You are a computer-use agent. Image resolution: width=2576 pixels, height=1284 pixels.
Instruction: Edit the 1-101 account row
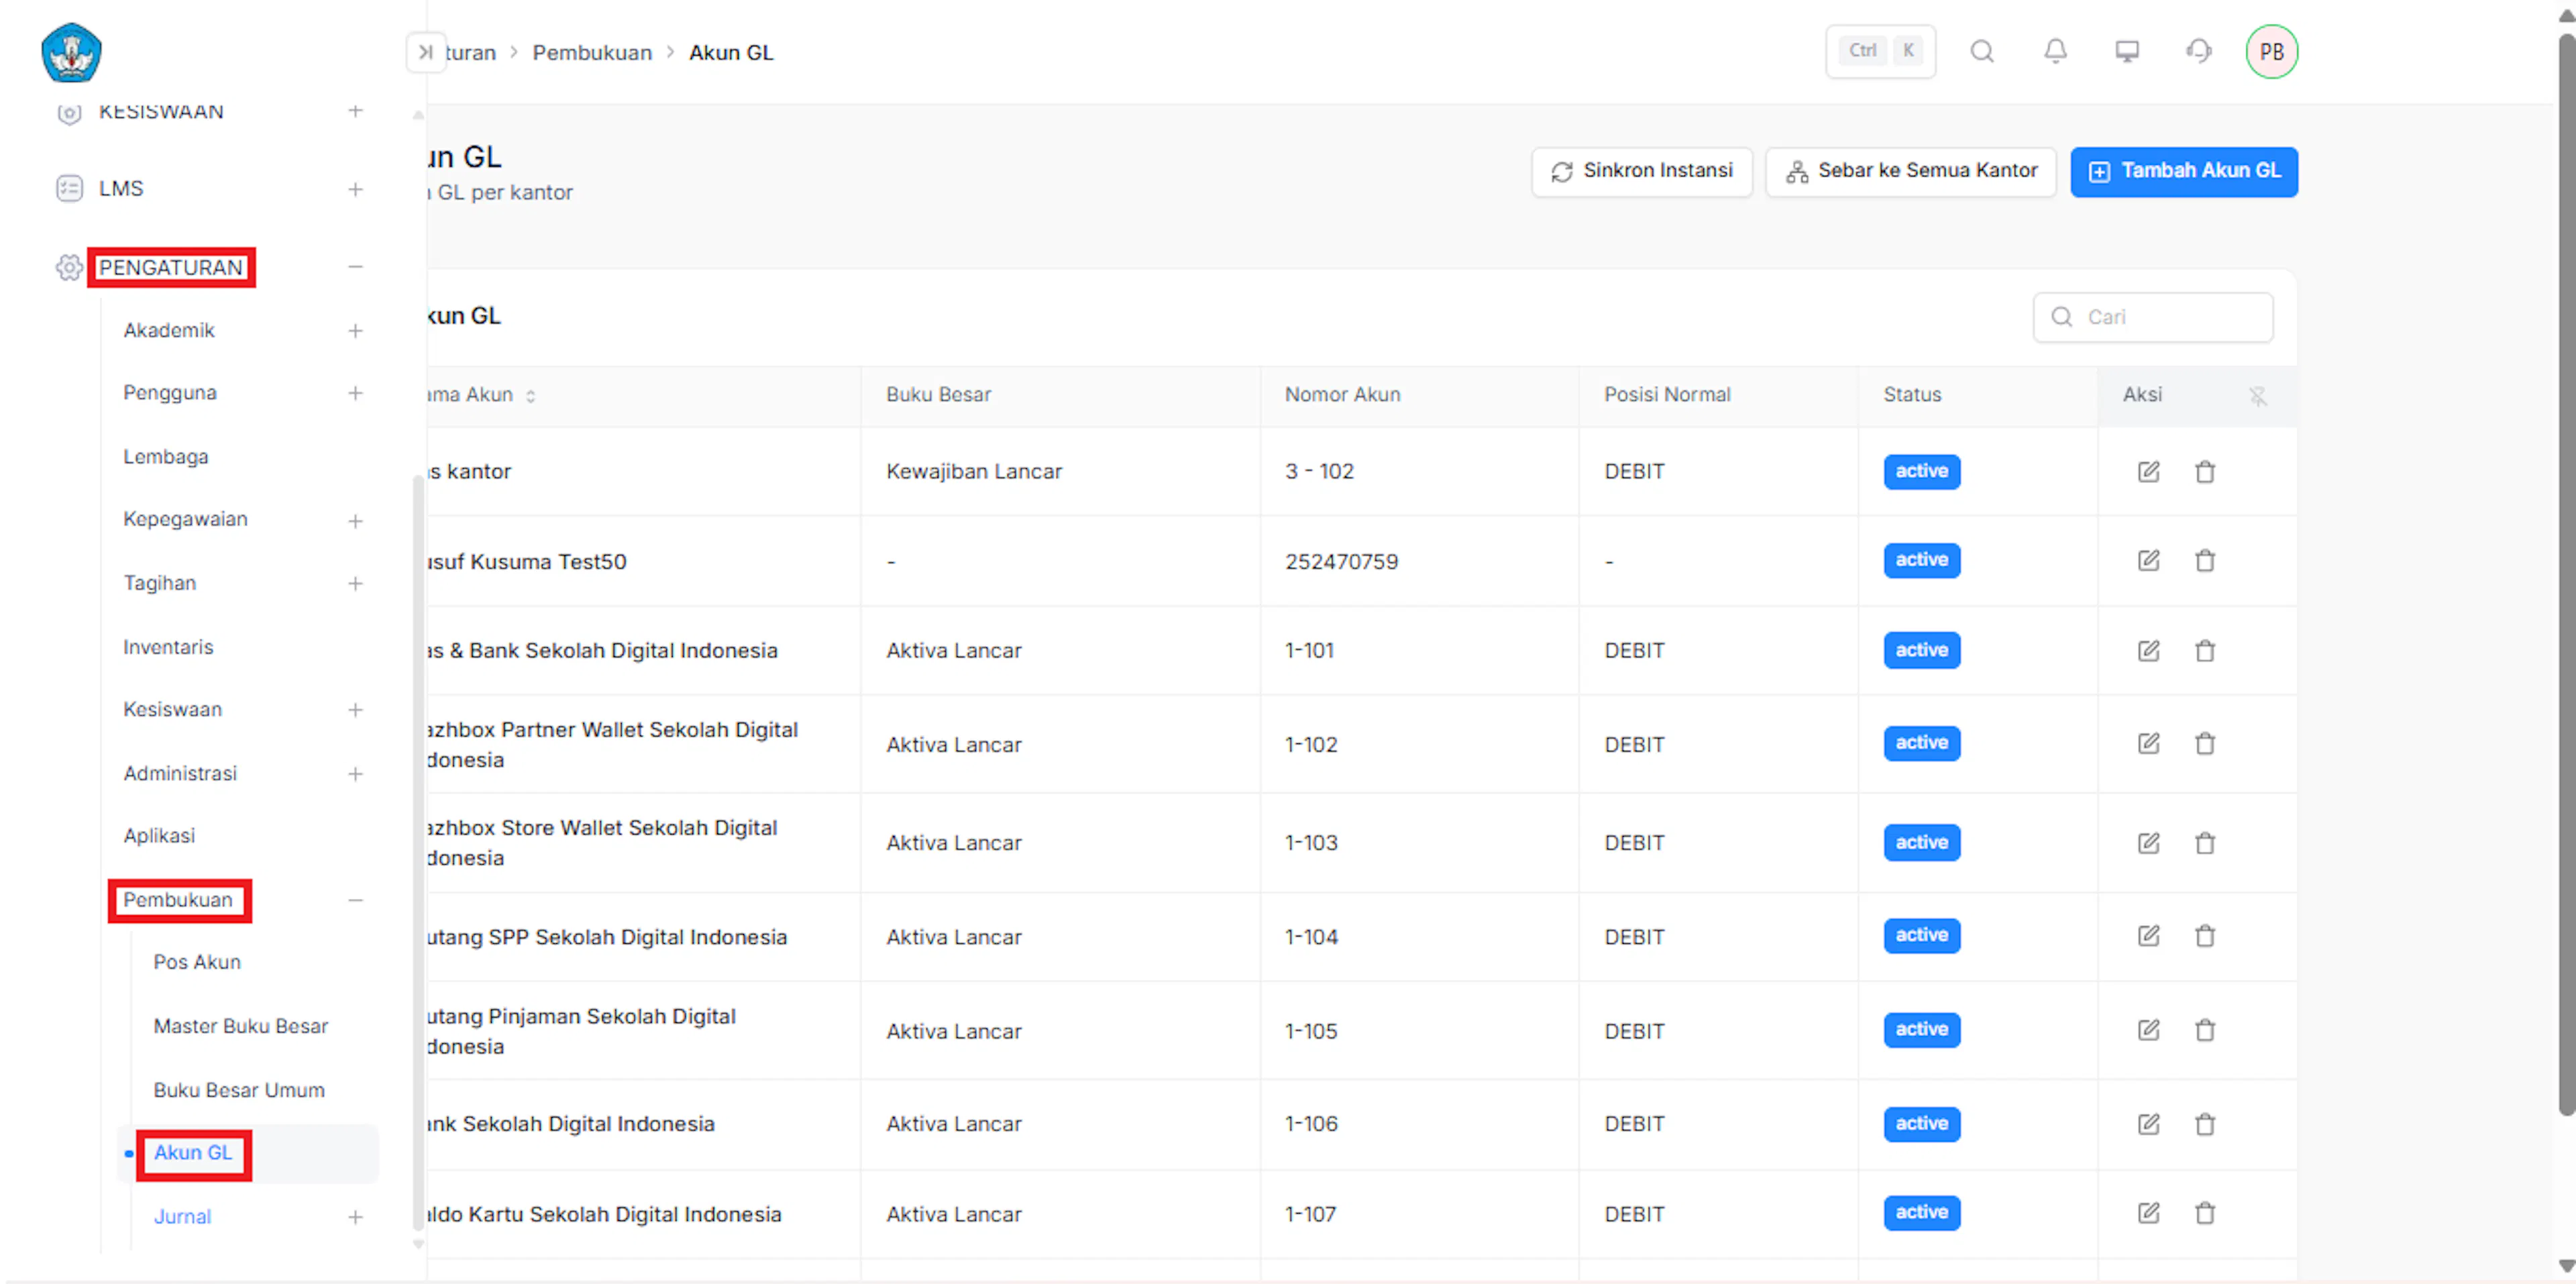[2148, 651]
